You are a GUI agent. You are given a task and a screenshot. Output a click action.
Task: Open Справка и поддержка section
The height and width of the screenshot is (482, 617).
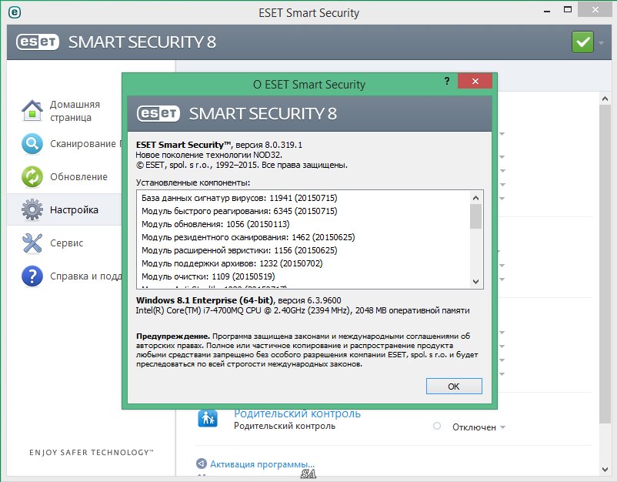click(86, 276)
